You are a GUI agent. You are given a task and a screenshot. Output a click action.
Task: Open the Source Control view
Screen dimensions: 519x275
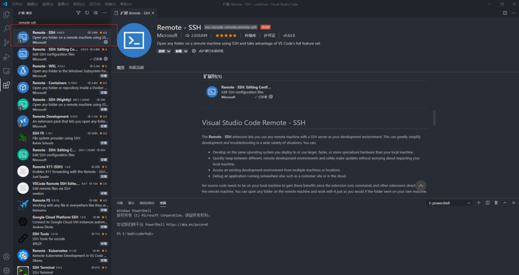(6, 43)
